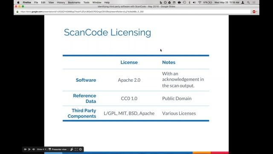Open the Window menu
Image resolution: width=273 pixels, height=154 pixels.
point(97,3)
